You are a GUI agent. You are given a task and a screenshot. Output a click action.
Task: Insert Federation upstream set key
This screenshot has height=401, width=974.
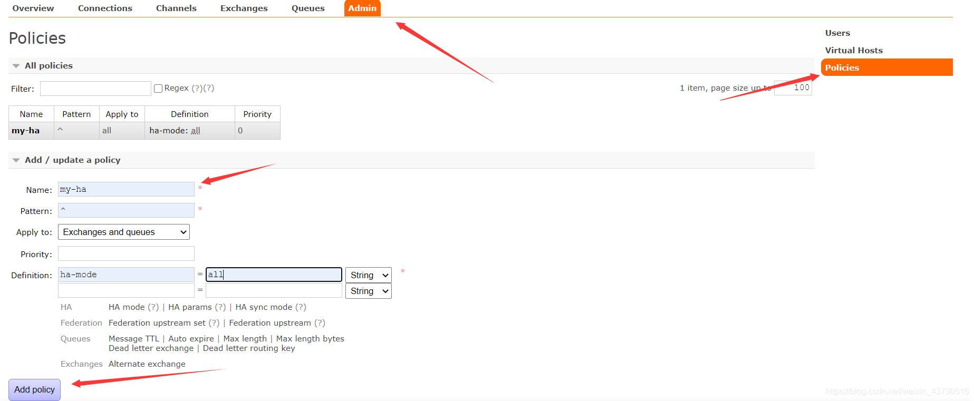coord(157,323)
